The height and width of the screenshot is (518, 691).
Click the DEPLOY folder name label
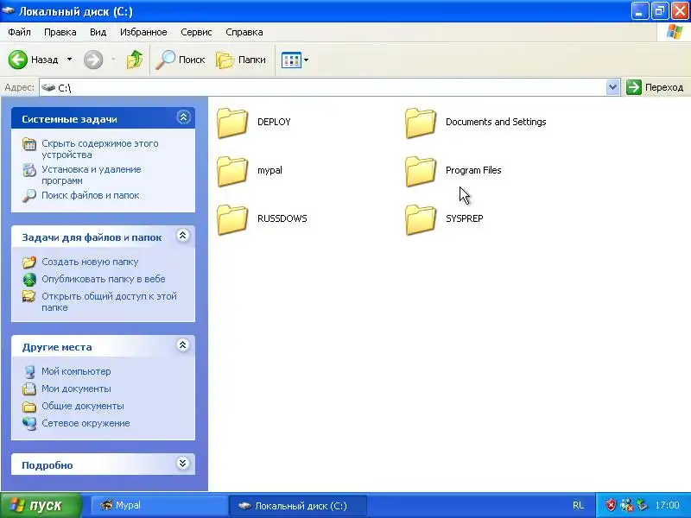[274, 122]
